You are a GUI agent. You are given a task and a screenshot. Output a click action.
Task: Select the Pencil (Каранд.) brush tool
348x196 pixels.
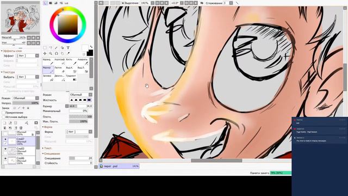pos(48,62)
